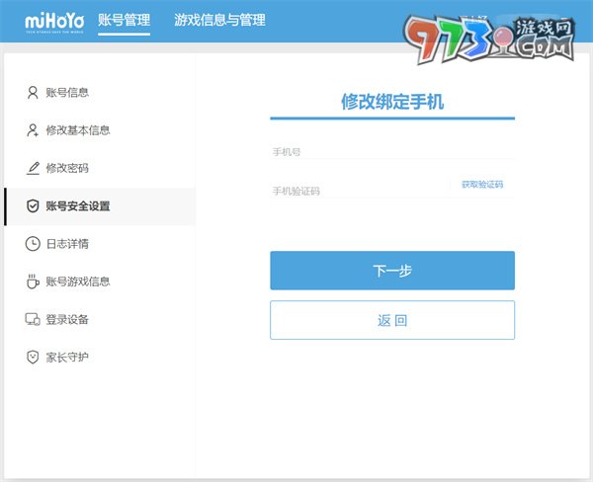Click the guardian shield icon beside 家长守护
This screenshot has width=593, height=482.
coord(33,357)
